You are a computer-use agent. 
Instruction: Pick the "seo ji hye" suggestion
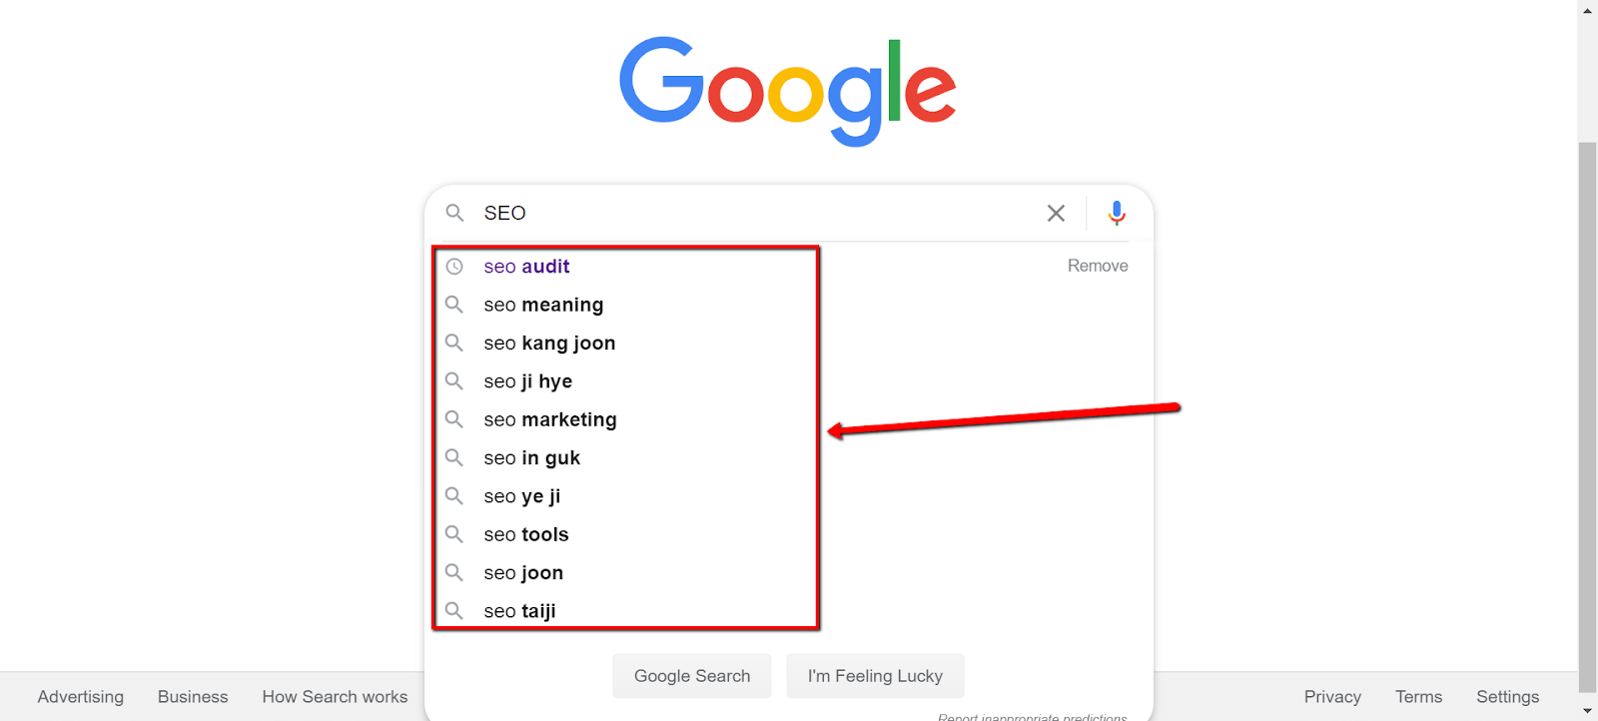click(x=527, y=381)
